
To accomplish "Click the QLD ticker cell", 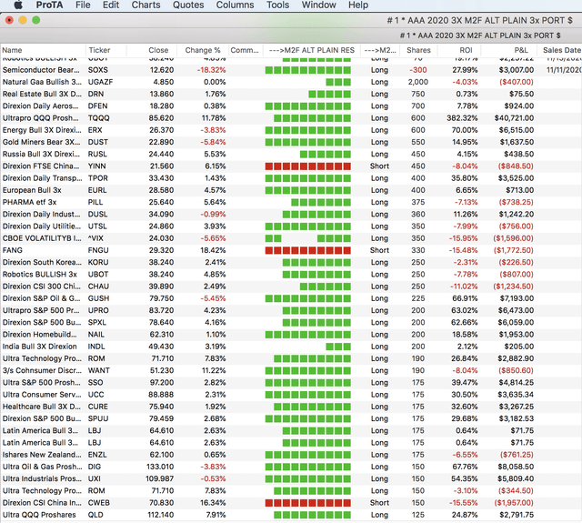I will click(x=95, y=515).
